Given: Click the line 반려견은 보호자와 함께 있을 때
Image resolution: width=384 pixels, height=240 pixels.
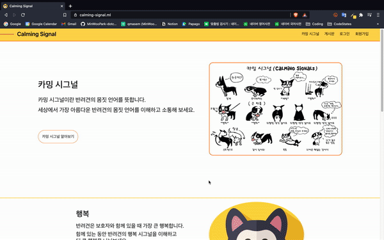Looking at the screenshot, I should [x=130, y=225].
